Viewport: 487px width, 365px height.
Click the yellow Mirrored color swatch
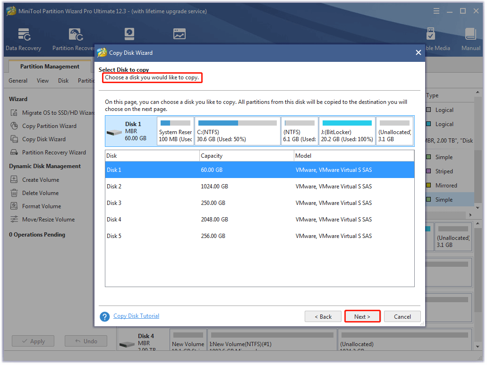tap(428, 185)
